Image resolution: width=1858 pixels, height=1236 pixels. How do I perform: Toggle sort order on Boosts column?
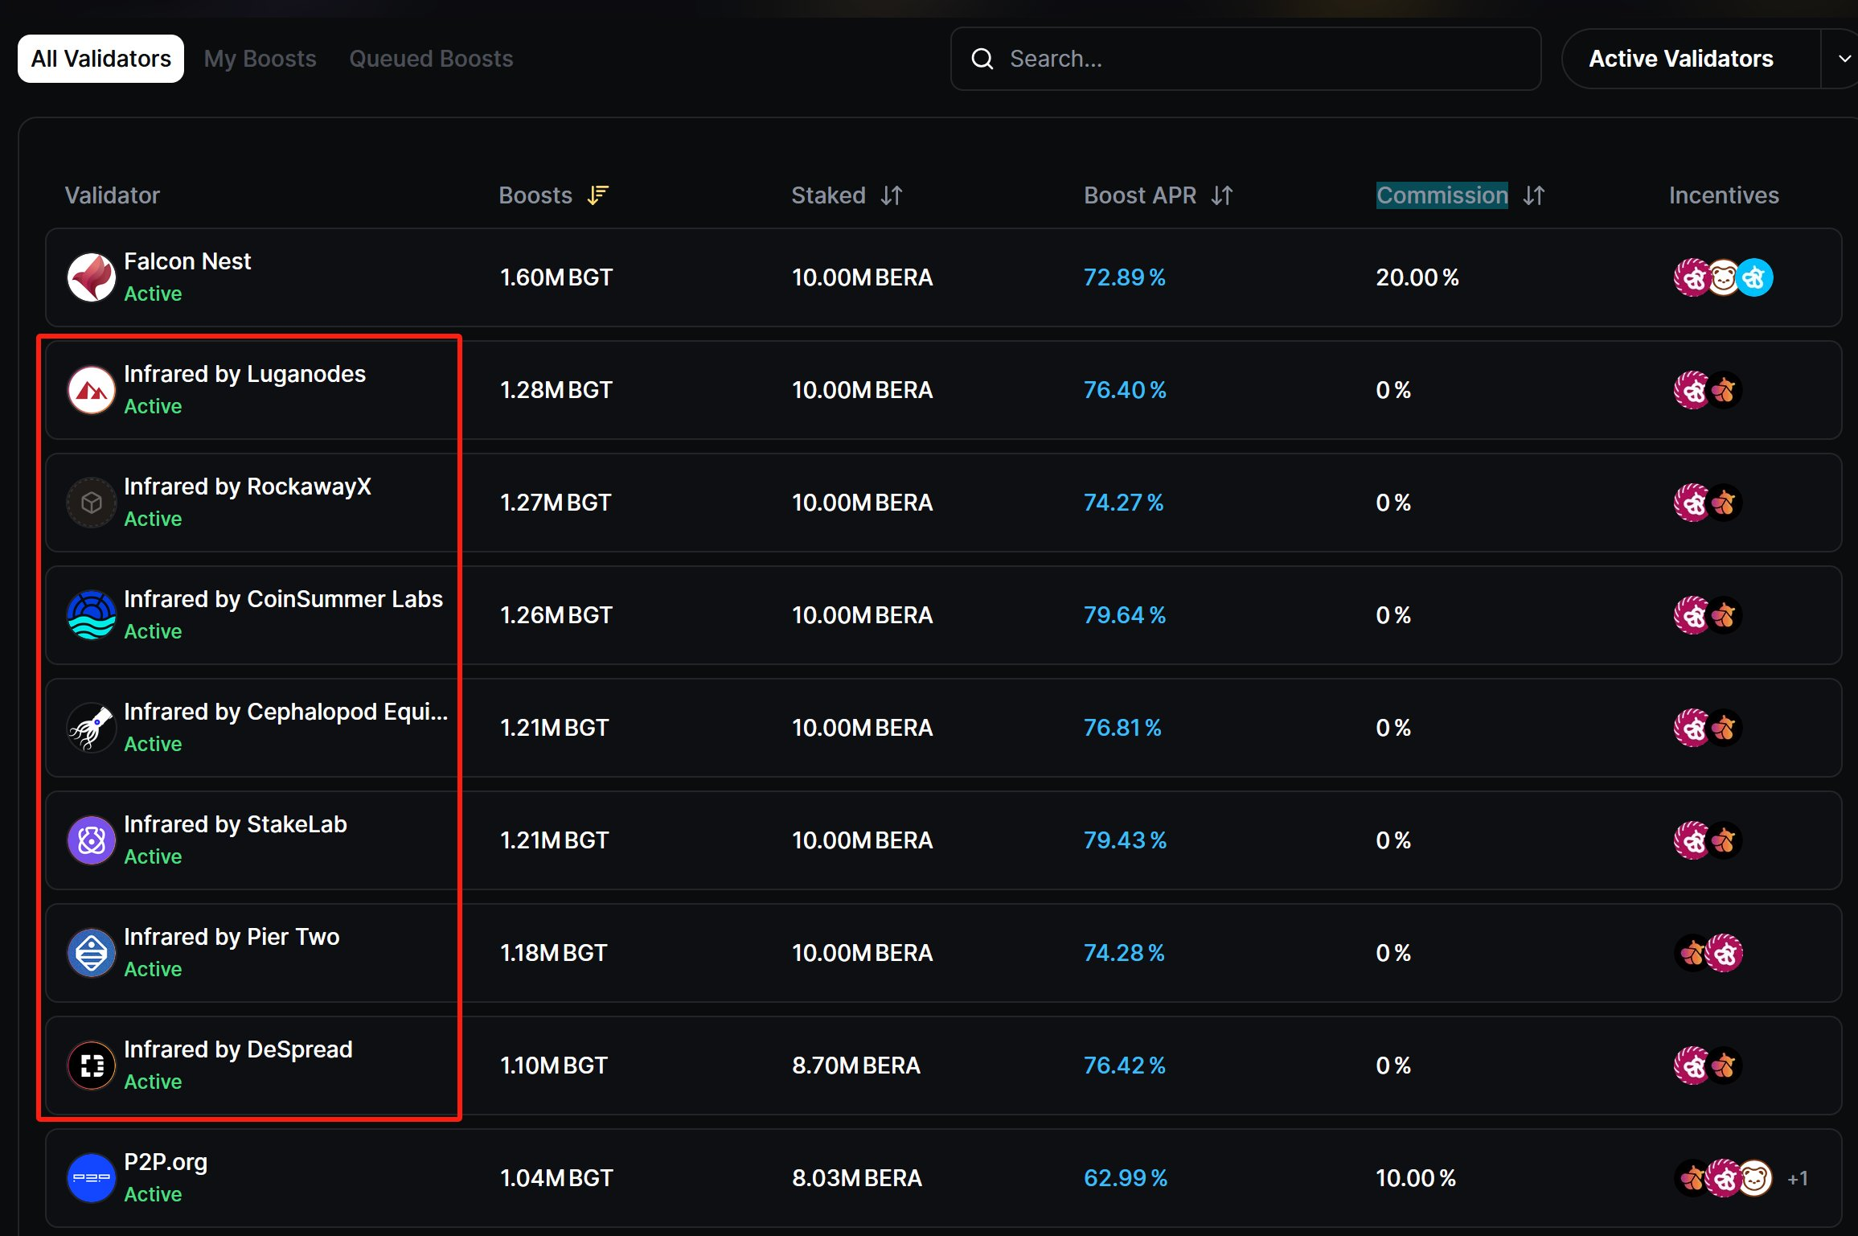[x=597, y=195]
